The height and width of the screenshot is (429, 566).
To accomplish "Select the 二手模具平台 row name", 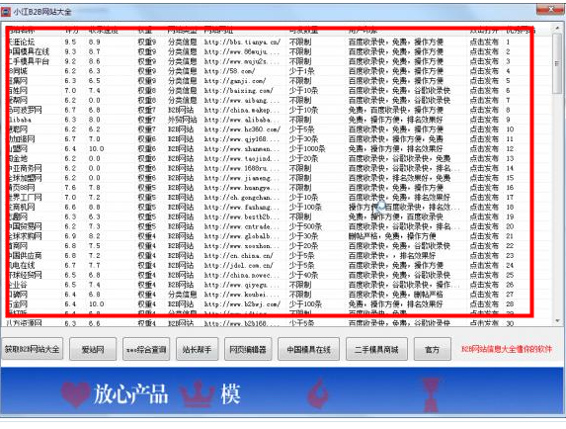I will pyautogui.click(x=29, y=61).
